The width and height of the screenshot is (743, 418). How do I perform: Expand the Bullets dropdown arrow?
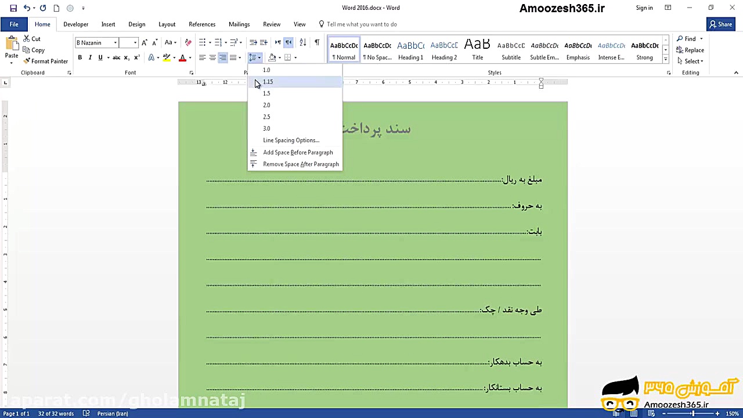pos(210,42)
